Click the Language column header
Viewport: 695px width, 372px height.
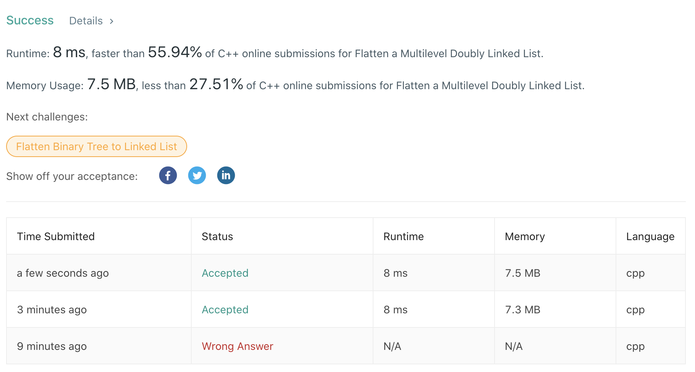point(650,237)
